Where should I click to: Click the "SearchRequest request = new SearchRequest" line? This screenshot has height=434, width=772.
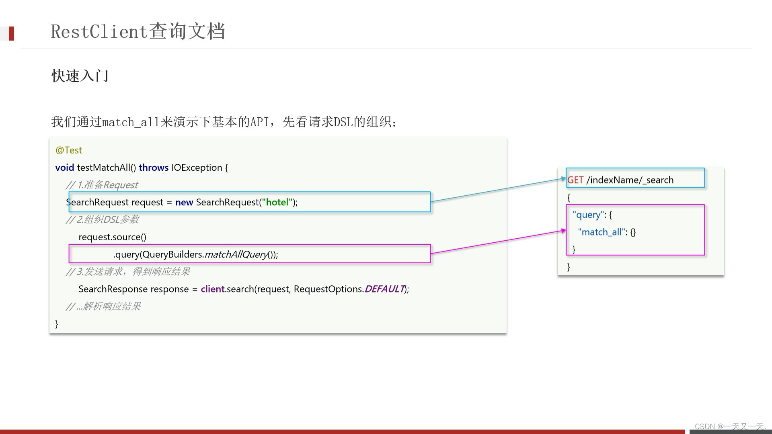(x=182, y=202)
